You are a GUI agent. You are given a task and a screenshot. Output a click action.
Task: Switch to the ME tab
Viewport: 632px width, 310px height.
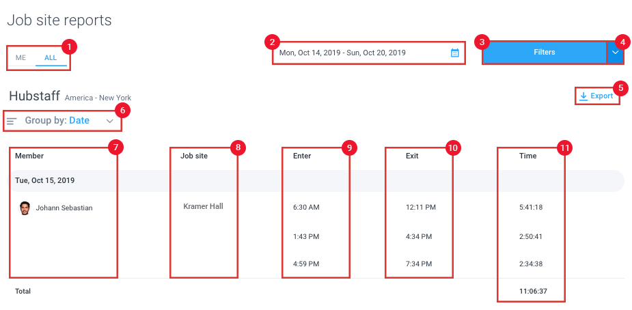pos(20,57)
